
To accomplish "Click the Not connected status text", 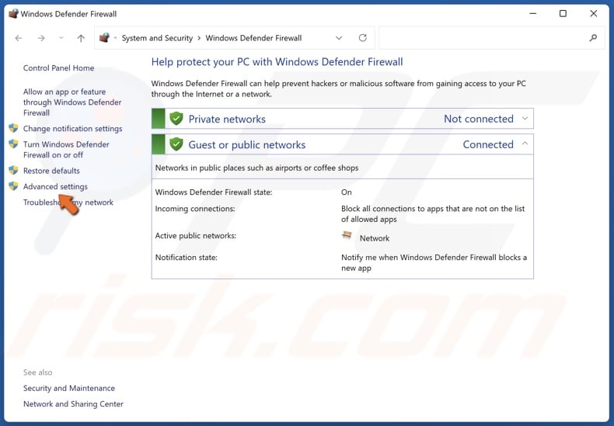I will pos(479,119).
